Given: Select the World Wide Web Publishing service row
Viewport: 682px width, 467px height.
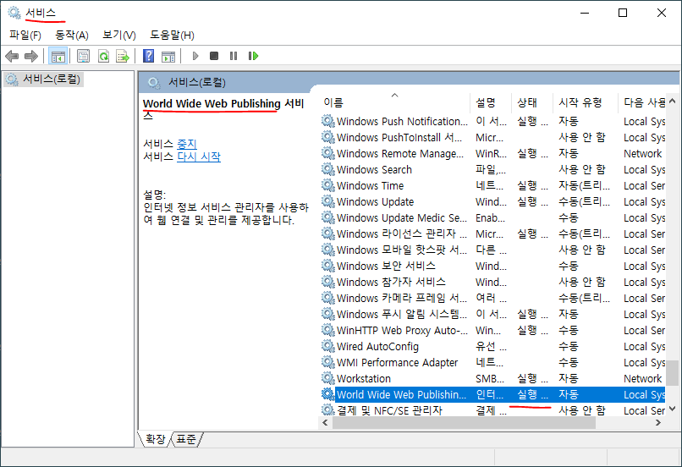Looking at the screenshot, I should tap(492, 395).
